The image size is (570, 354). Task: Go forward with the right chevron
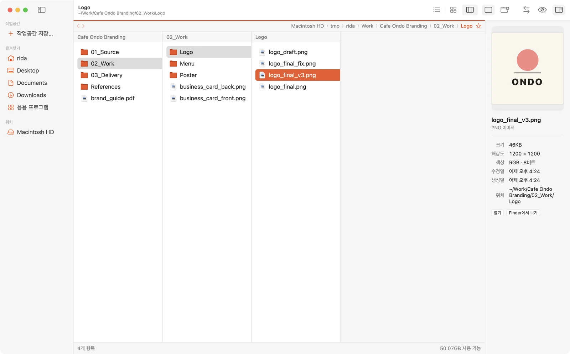pyautogui.click(x=83, y=26)
